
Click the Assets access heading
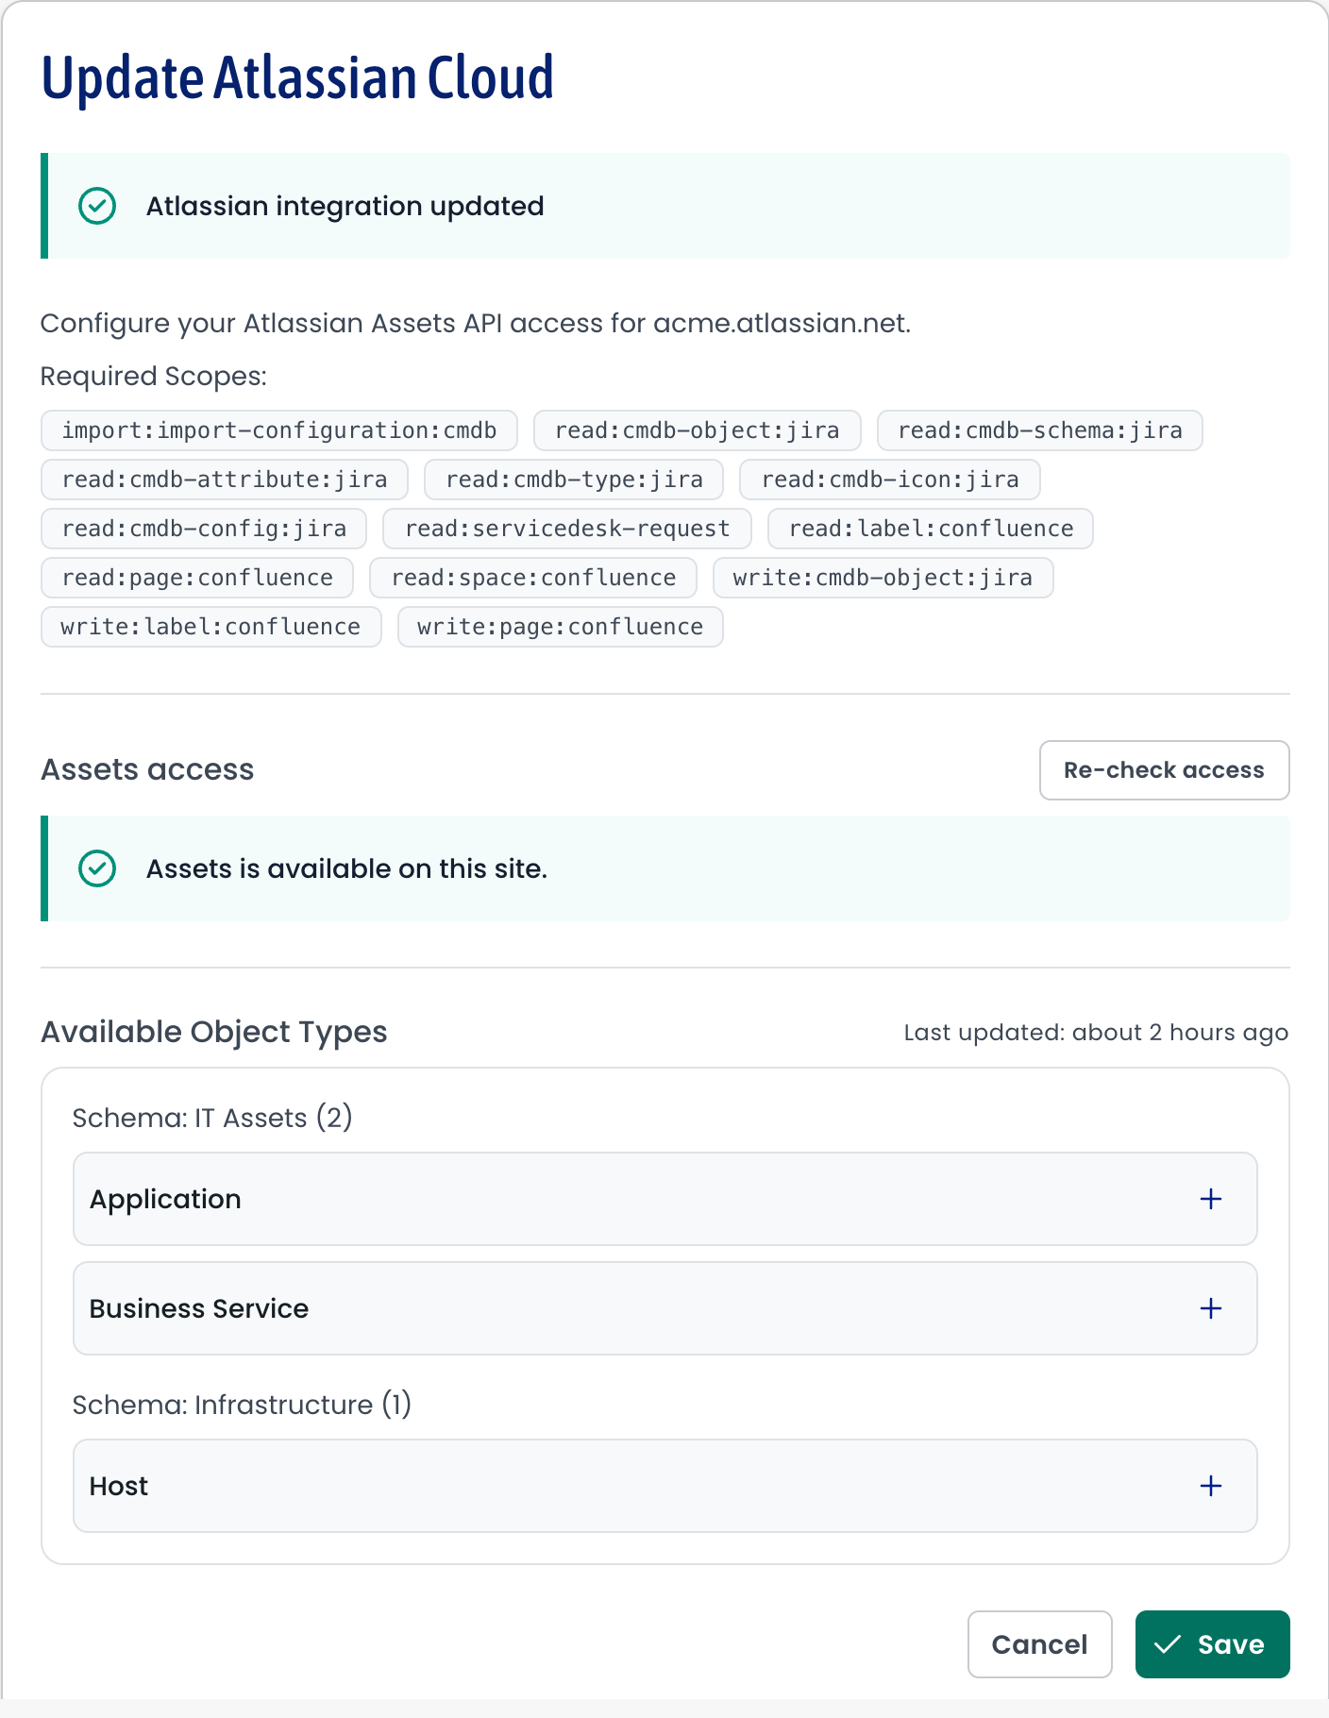tap(147, 769)
